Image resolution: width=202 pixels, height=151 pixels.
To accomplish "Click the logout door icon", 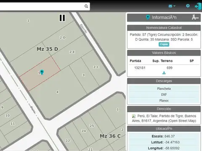I will 198,6.
